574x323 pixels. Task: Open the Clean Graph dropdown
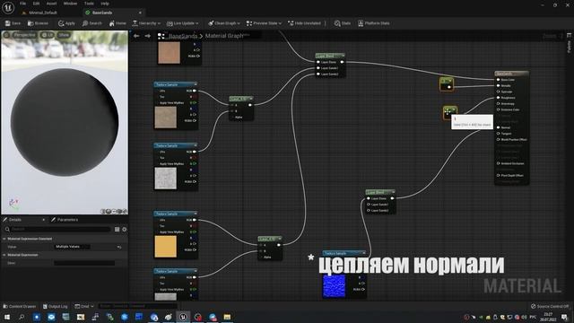click(223, 23)
